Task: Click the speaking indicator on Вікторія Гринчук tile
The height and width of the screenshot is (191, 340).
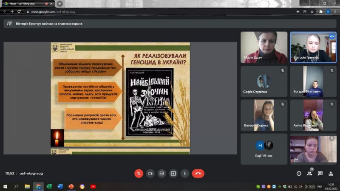Action: click(x=332, y=37)
